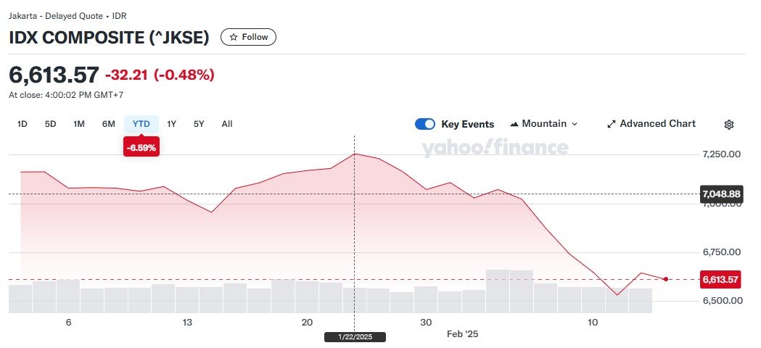This screenshot has height=348, width=761.
Task: Expand the Mountain chart type dropdown chevron
Action: coord(575,124)
